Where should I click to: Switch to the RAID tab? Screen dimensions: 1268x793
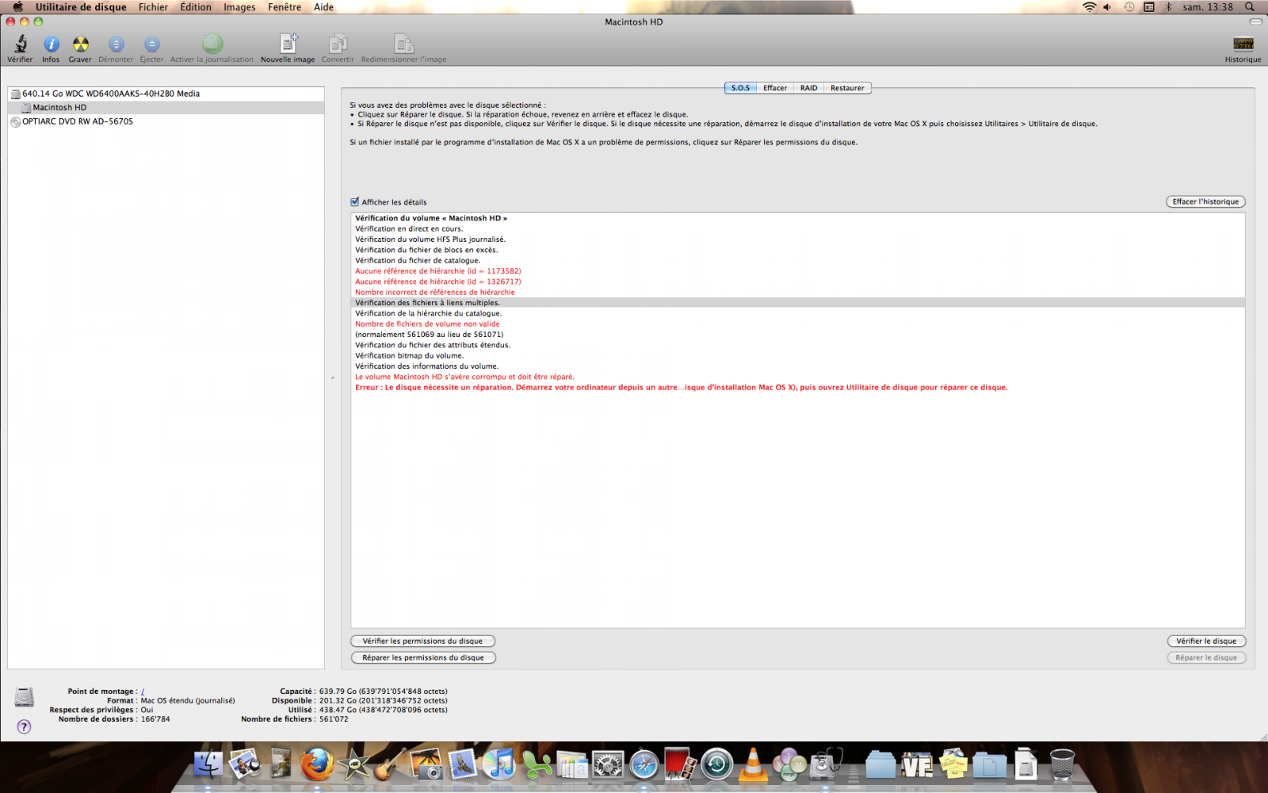coord(808,88)
